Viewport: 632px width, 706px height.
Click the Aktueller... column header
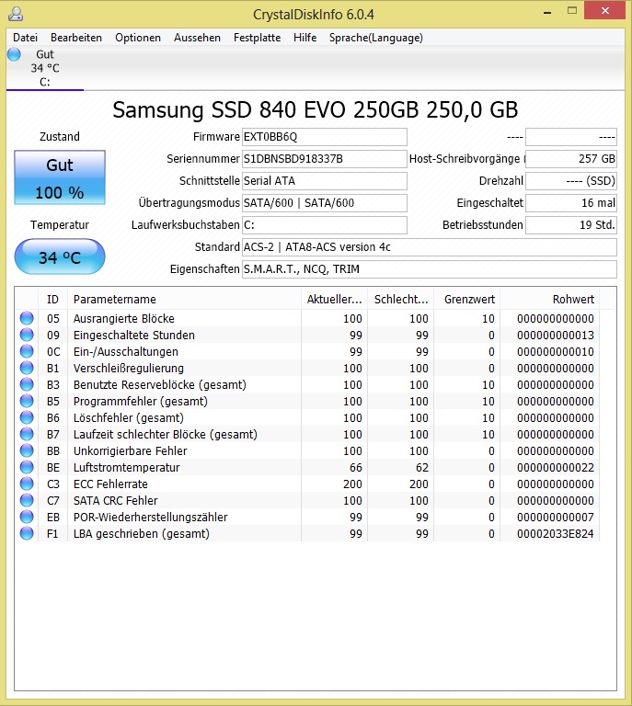click(x=334, y=300)
